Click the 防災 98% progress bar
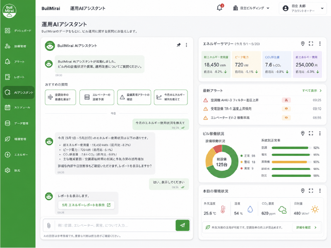The image size is (331, 248). [291, 176]
